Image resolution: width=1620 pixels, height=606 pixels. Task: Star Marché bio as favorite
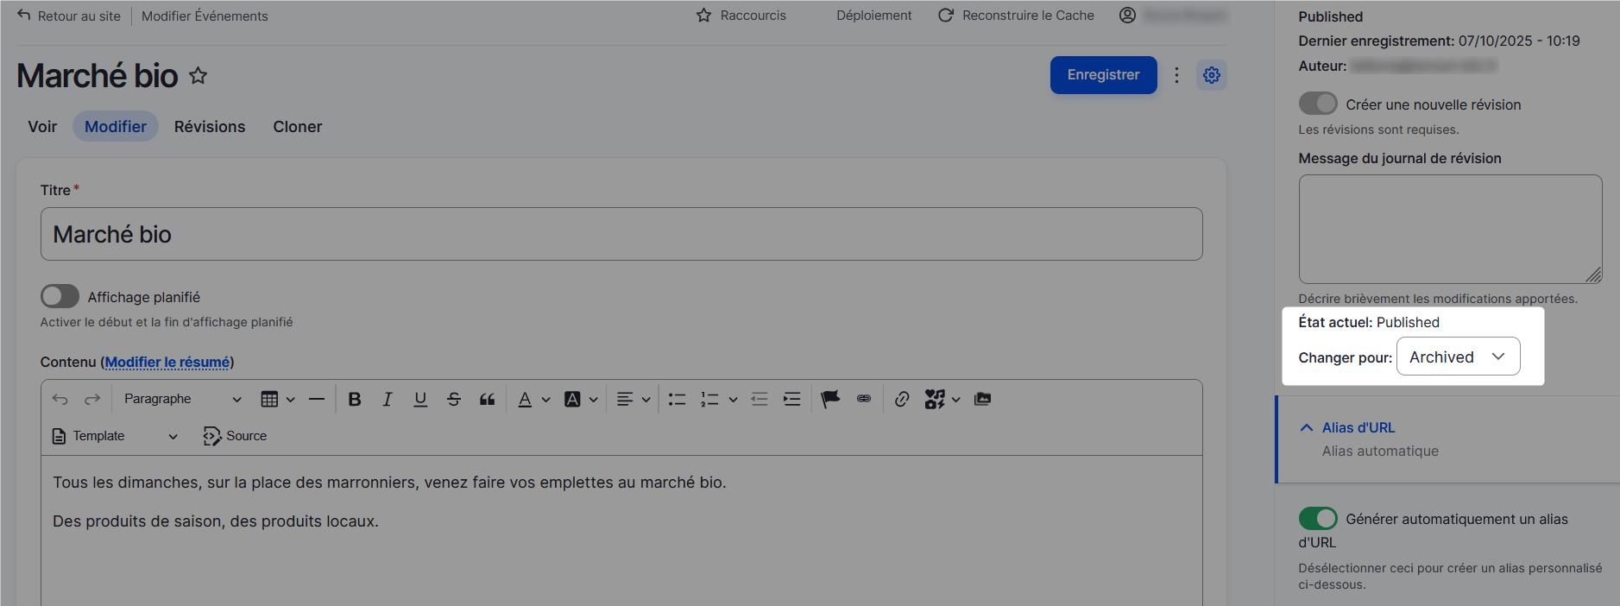coord(199,76)
